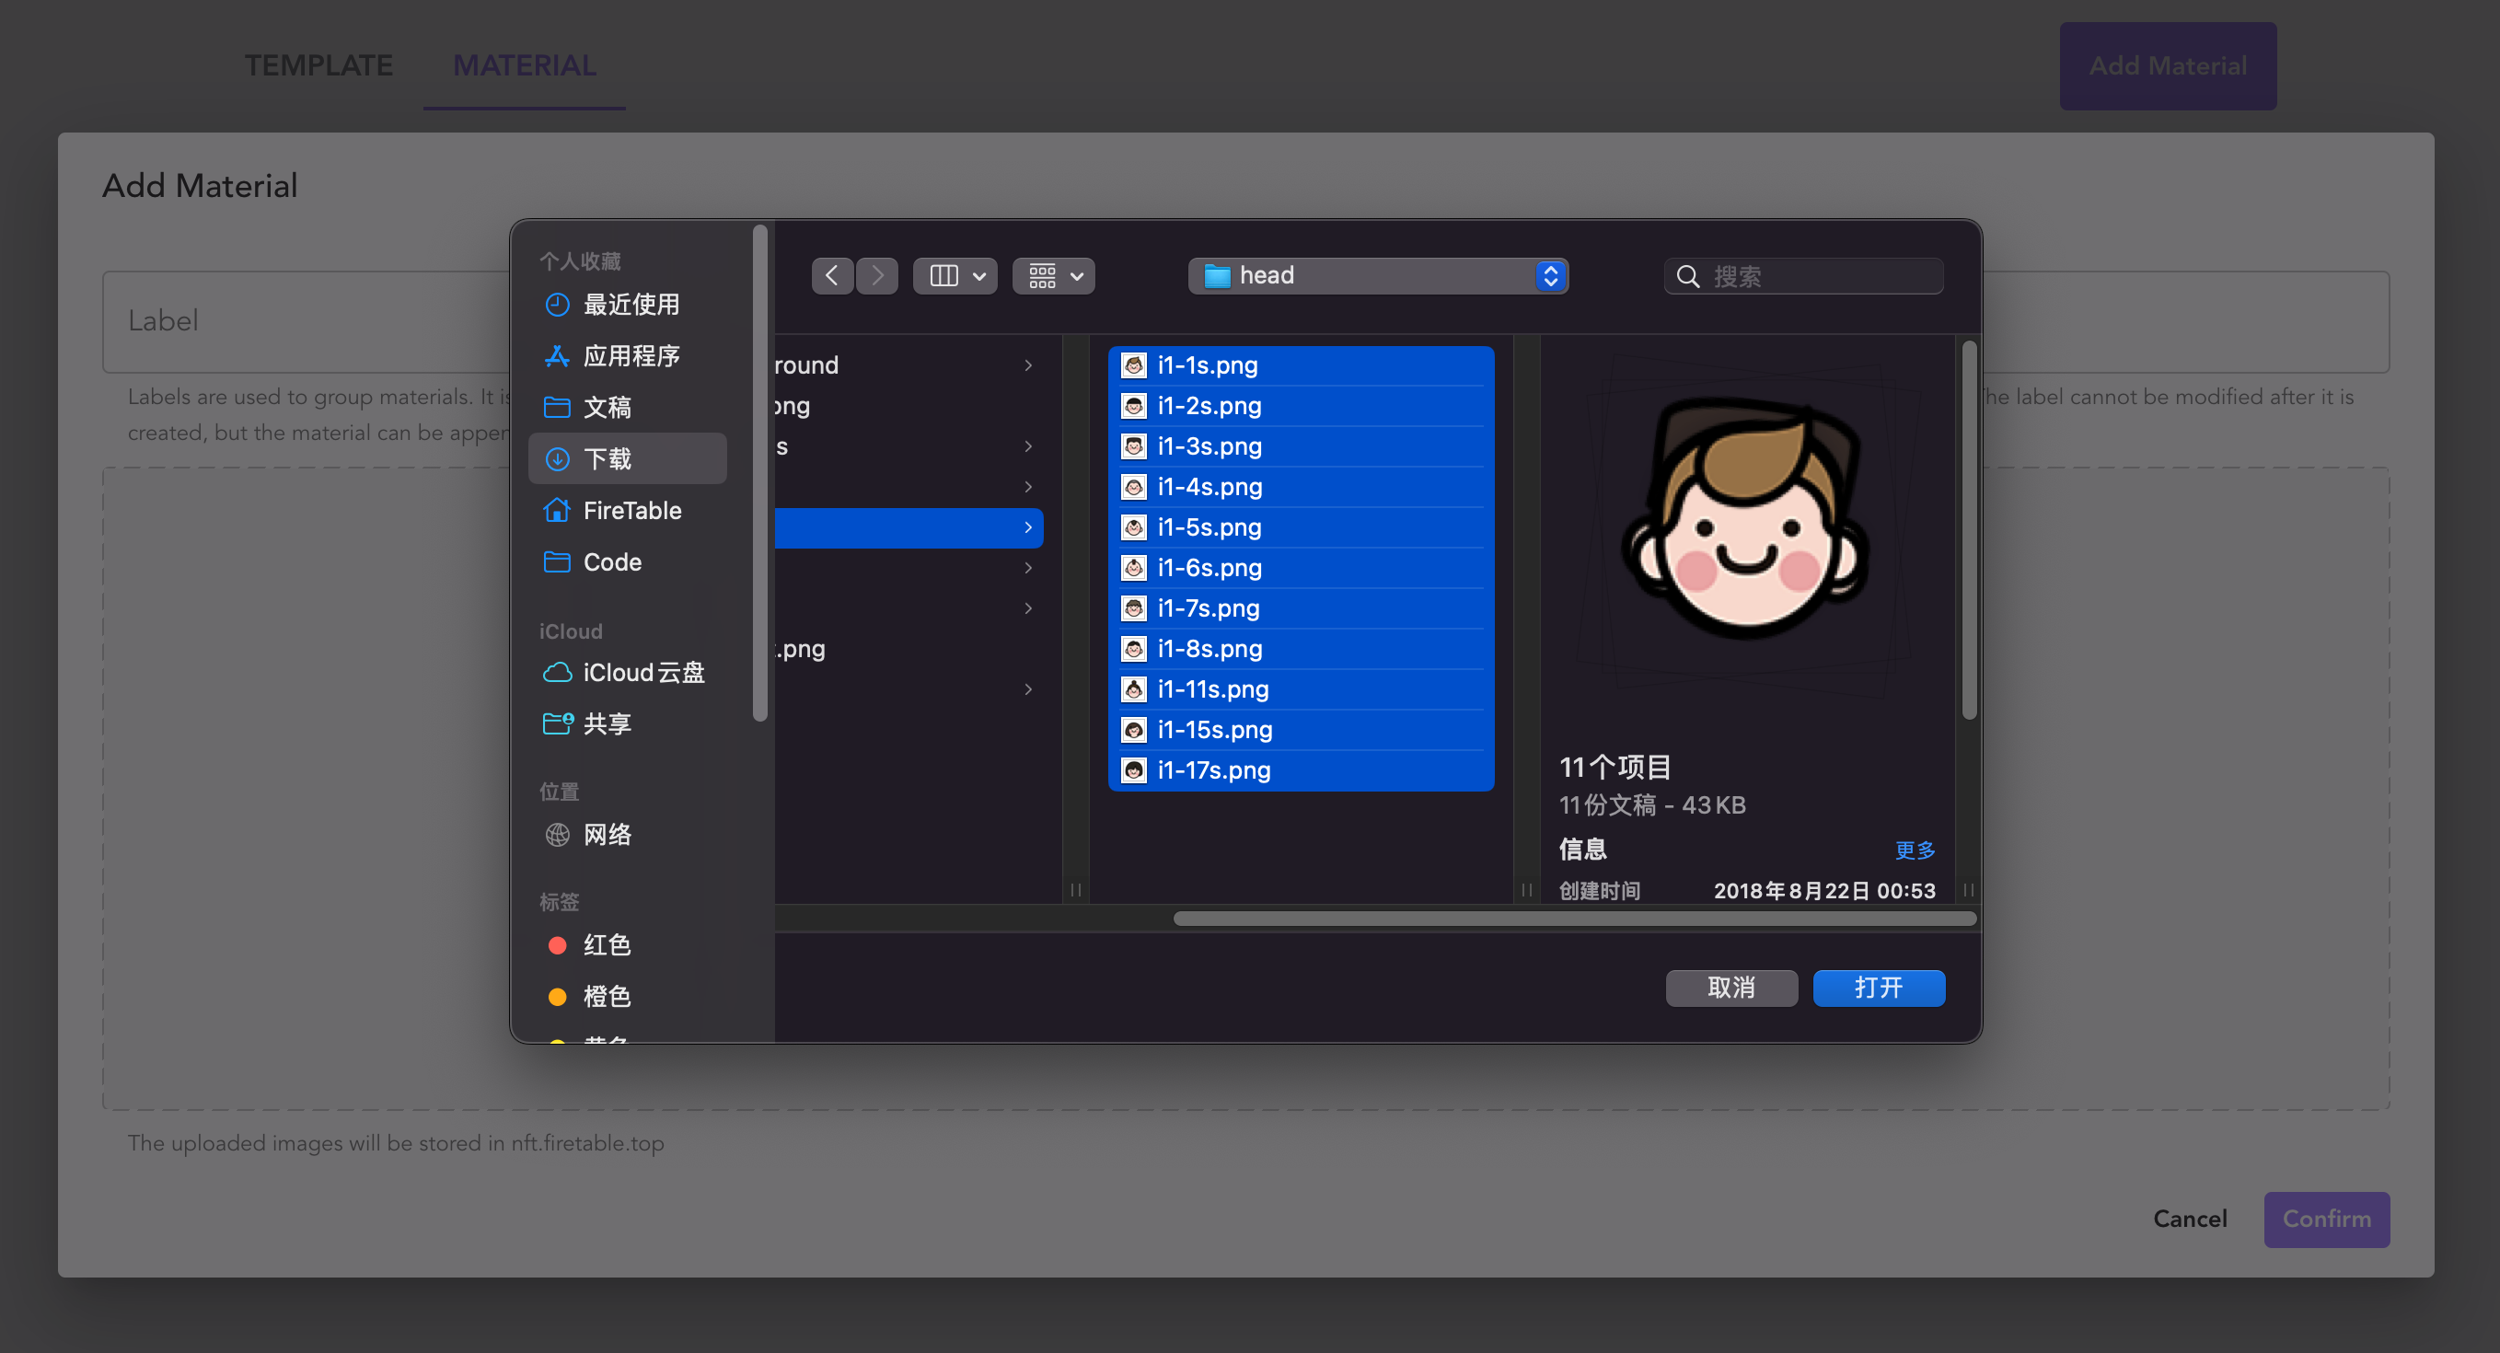Click the back navigation arrow
2500x1353 pixels.
(832, 275)
